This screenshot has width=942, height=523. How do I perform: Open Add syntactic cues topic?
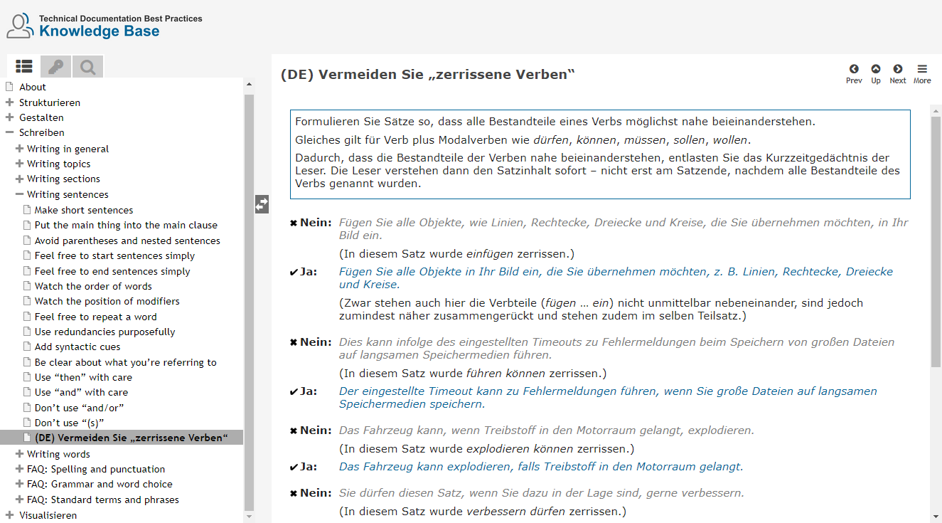click(x=77, y=347)
